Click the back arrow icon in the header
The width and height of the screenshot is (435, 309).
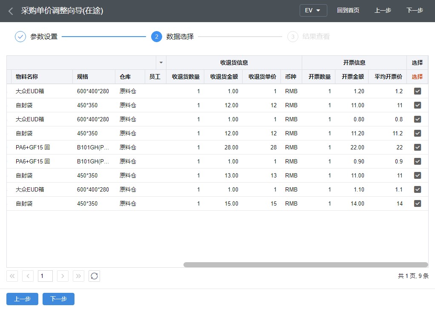[x=11, y=11]
